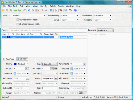This screenshot has height=100, width=133.
Task: Click the clock tracking column header icon
Action: [28, 34]
